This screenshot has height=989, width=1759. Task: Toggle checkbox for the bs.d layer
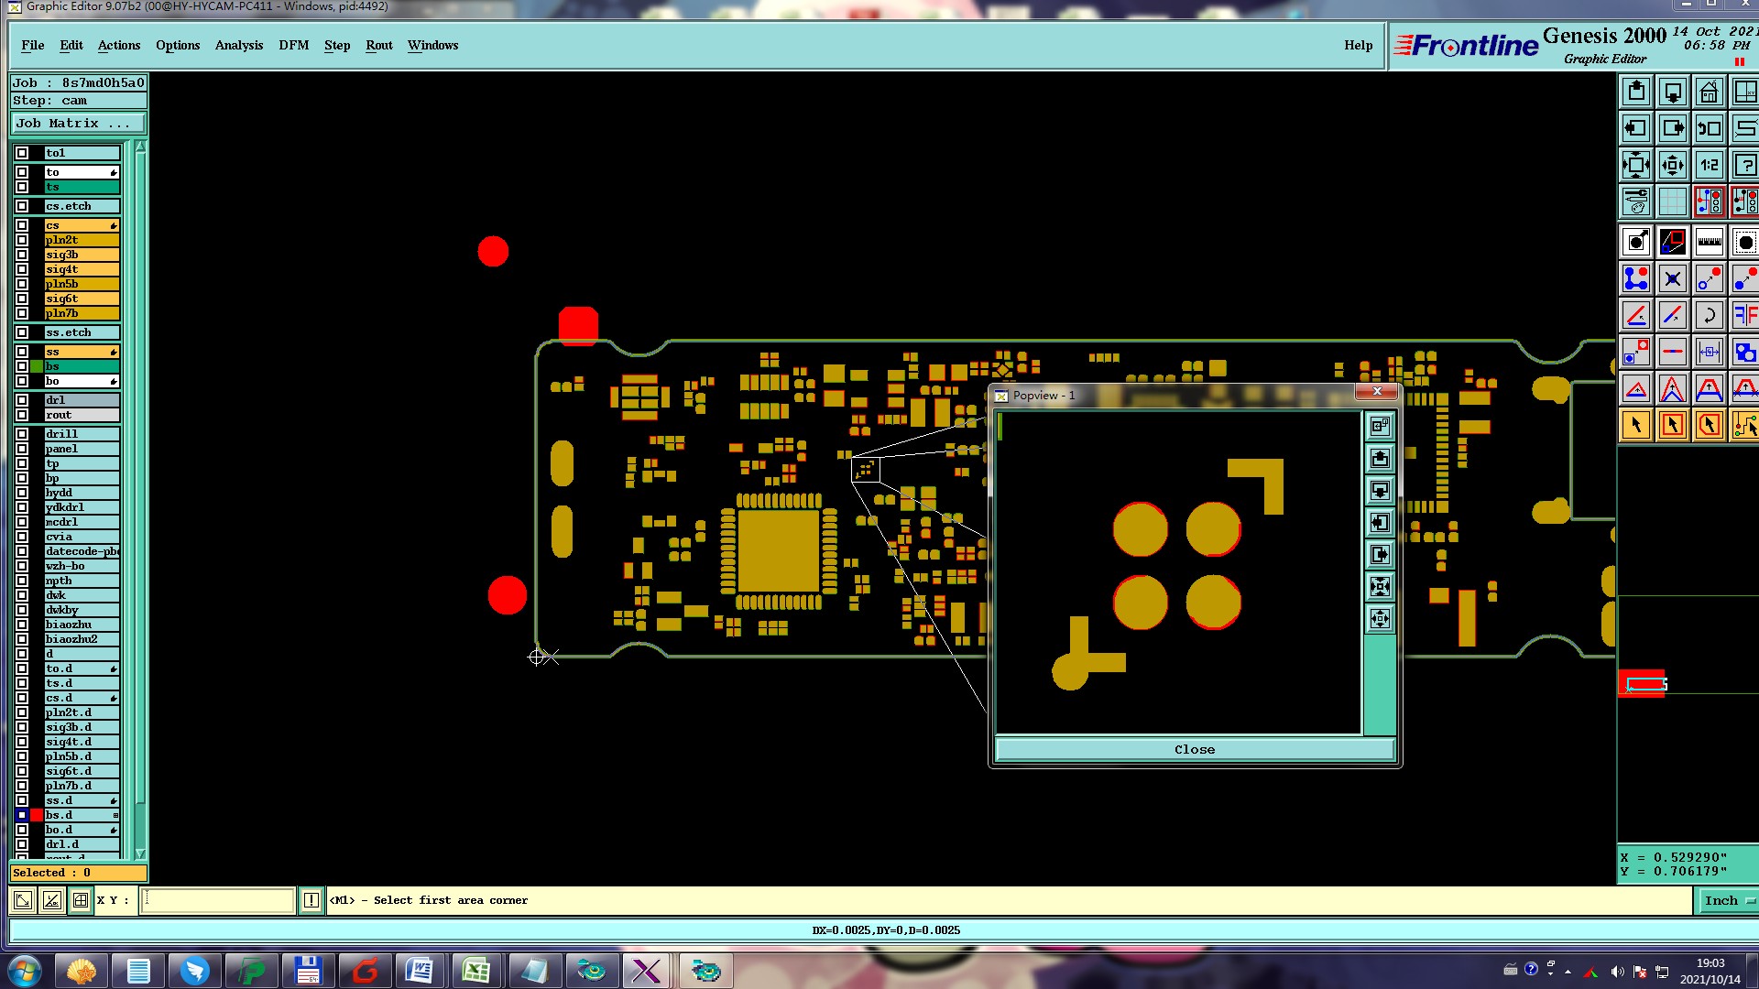point(22,815)
